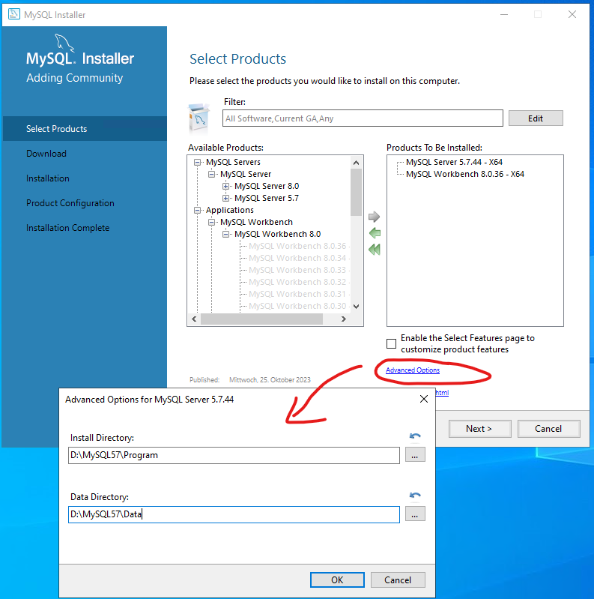Go to the Download step in sidebar
This screenshot has height=599, width=594.
(46, 154)
